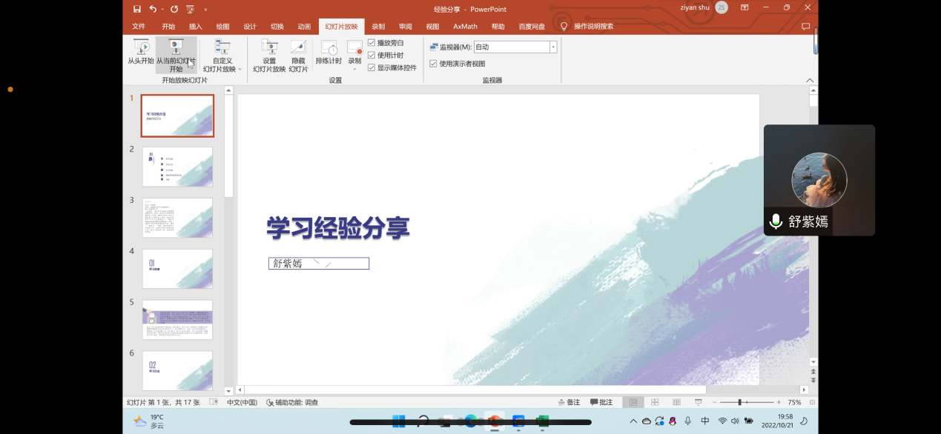941x434 pixels.
Task: Click the reading view icon in status bar
Action: [676, 402]
